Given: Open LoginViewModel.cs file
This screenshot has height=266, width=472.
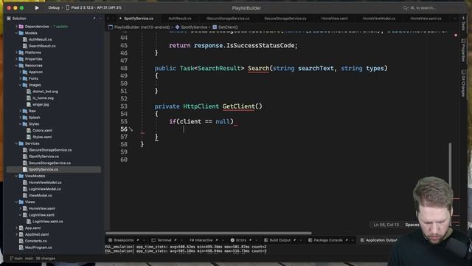Looking at the screenshot, I should pos(44,189).
